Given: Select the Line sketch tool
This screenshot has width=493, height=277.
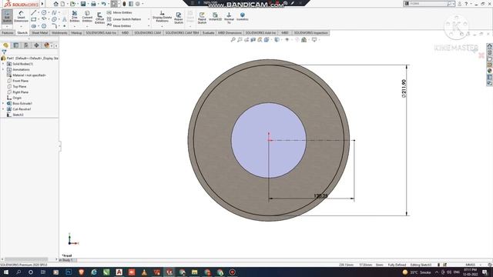Looking at the screenshot, I should [x=34, y=12].
